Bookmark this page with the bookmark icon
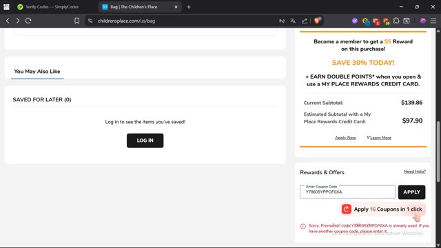This screenshot has width=441, height=248. tap(76, 21)
